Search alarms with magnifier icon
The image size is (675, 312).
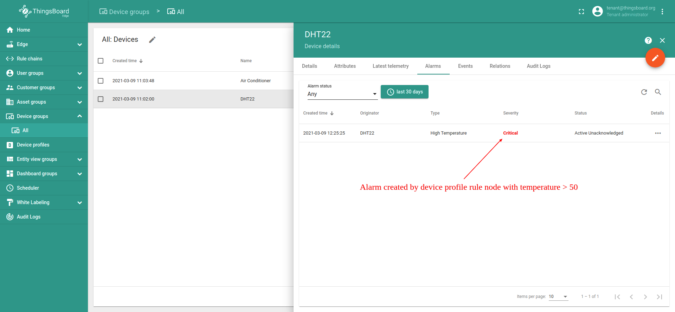click(x=658, y=92)
